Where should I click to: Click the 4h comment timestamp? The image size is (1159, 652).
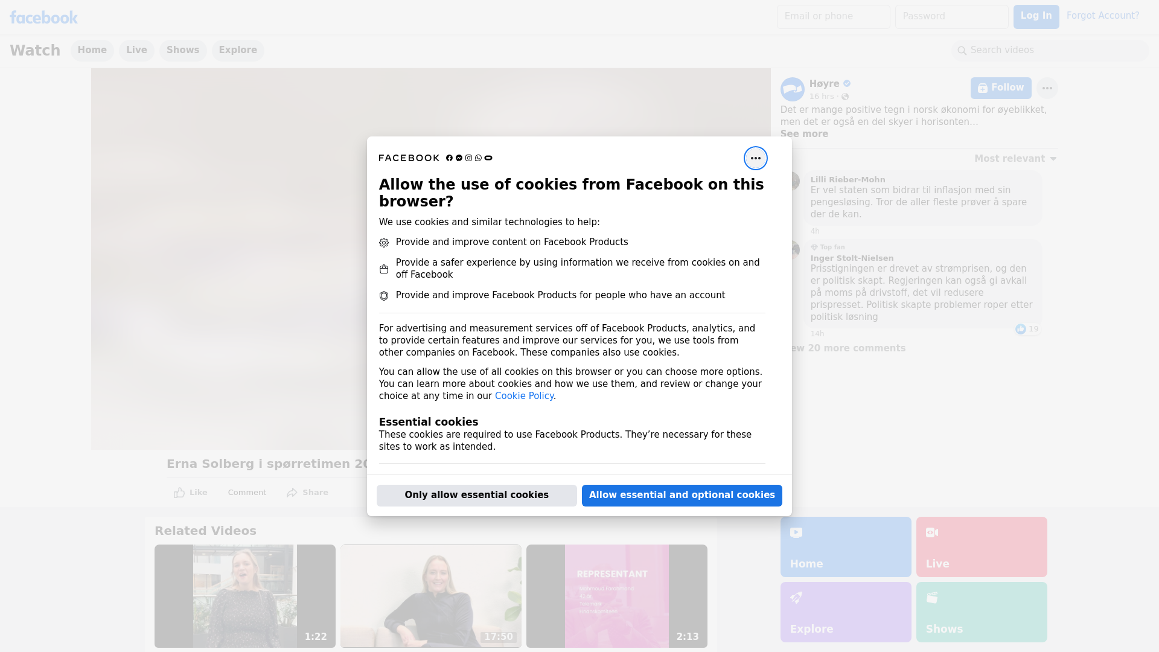tap(815, 231)
